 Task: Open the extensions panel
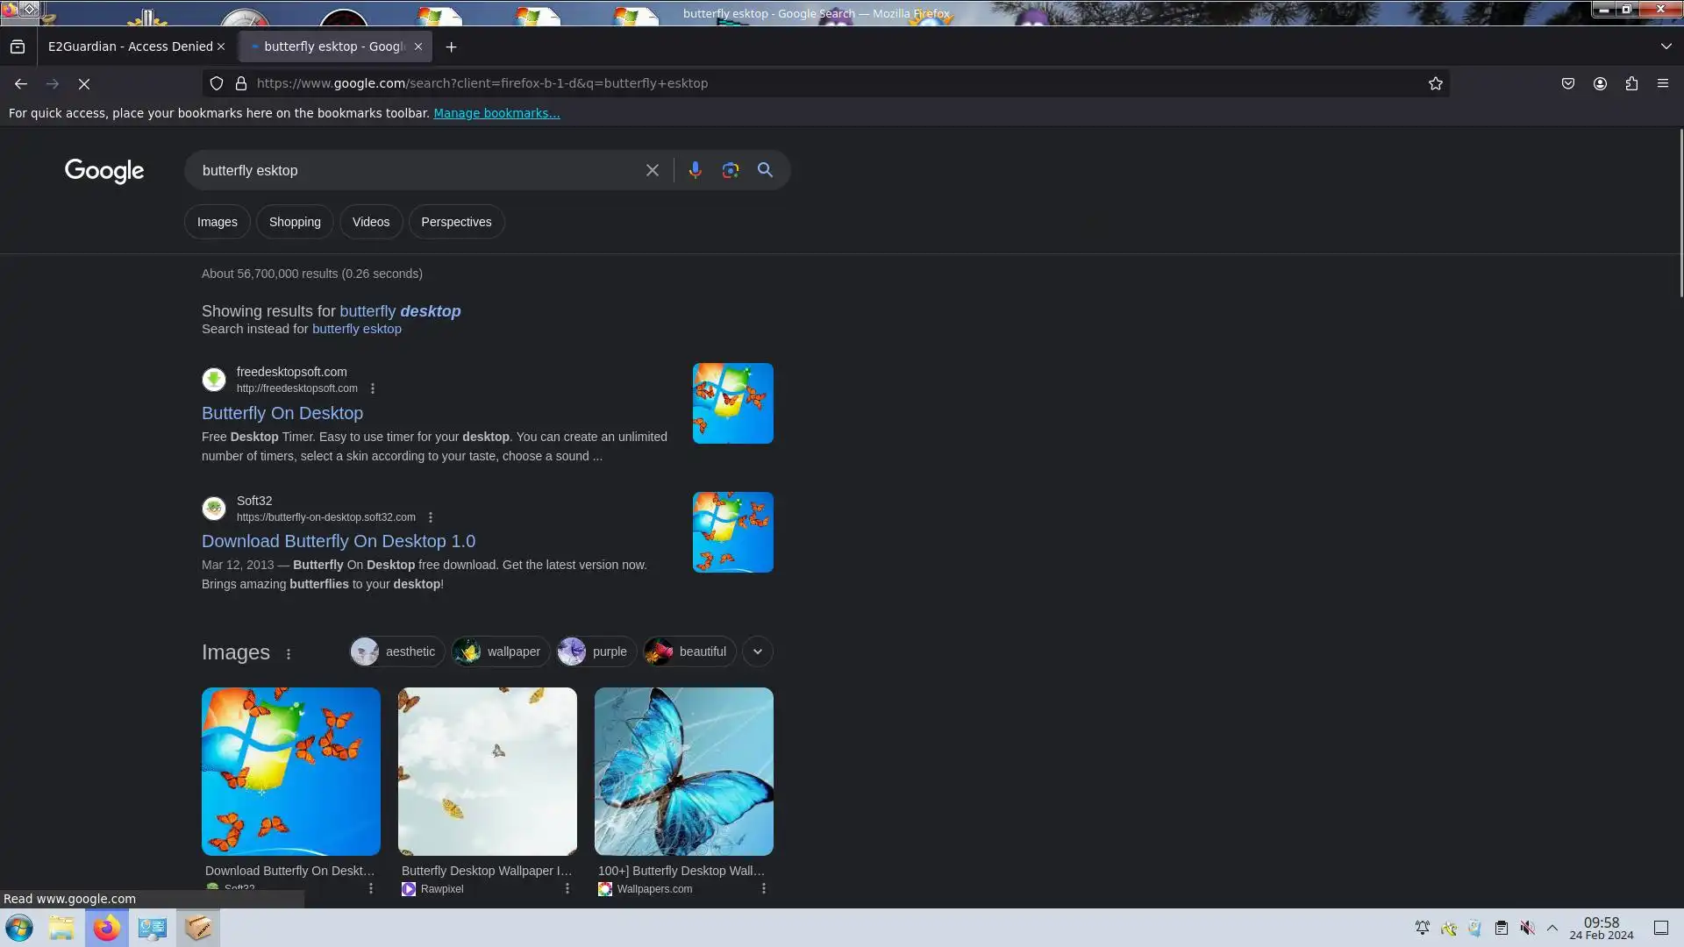(1630, 83)
